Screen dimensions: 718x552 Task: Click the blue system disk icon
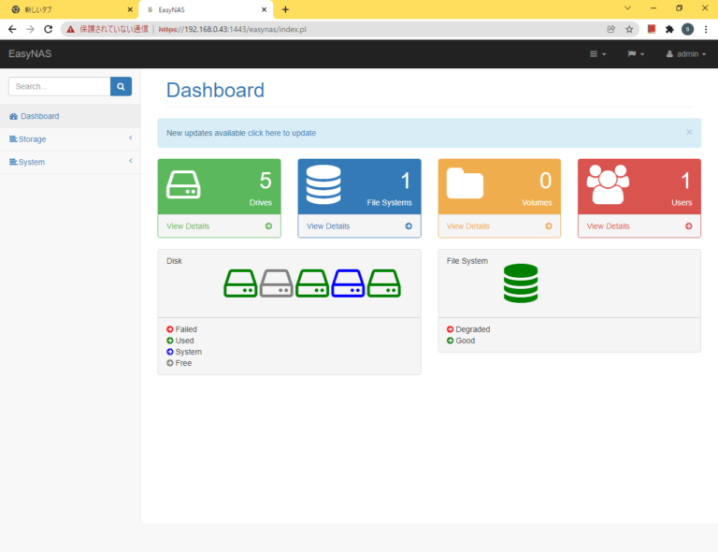coord(348,283)
